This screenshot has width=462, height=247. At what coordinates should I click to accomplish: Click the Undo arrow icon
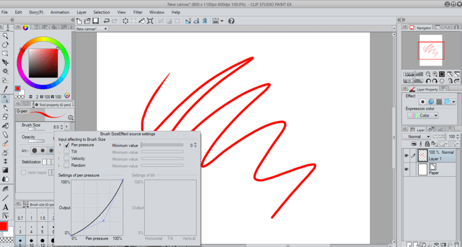click(x=106, y=21)
